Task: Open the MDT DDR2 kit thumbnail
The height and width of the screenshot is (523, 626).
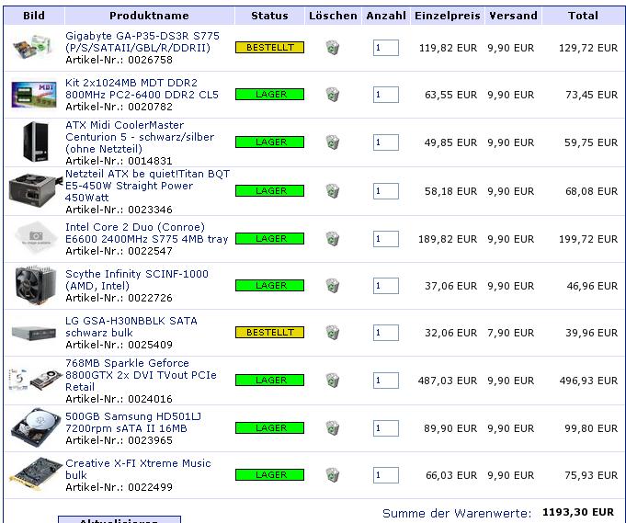Action: 34,95
